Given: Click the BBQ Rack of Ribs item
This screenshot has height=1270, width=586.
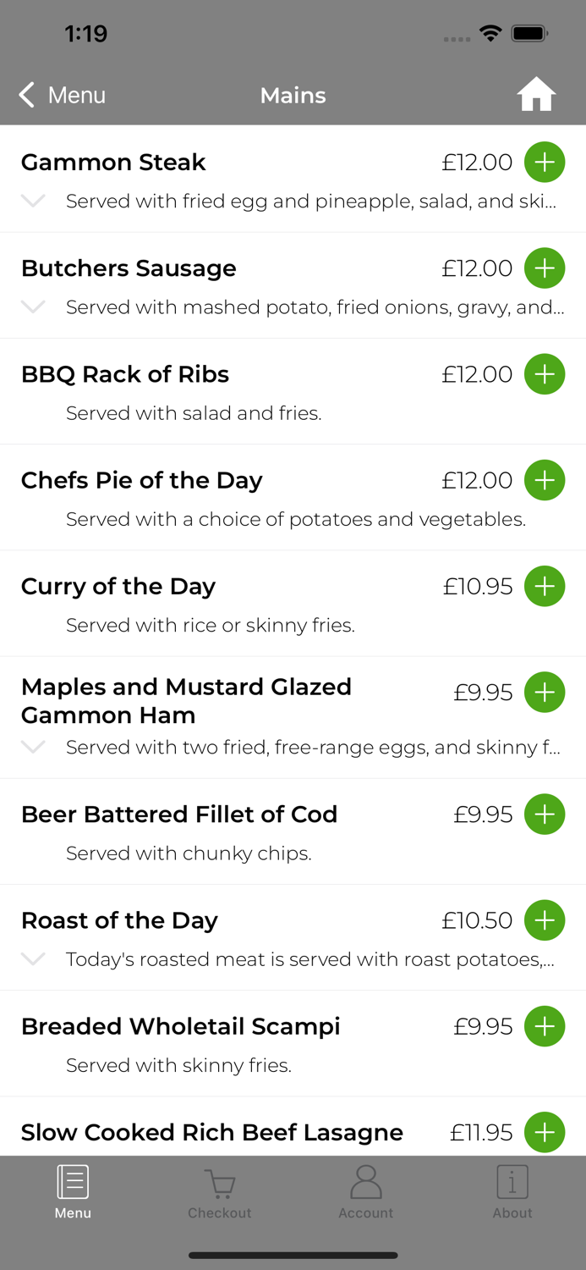Looking at the screenshot, I should 125,373.
